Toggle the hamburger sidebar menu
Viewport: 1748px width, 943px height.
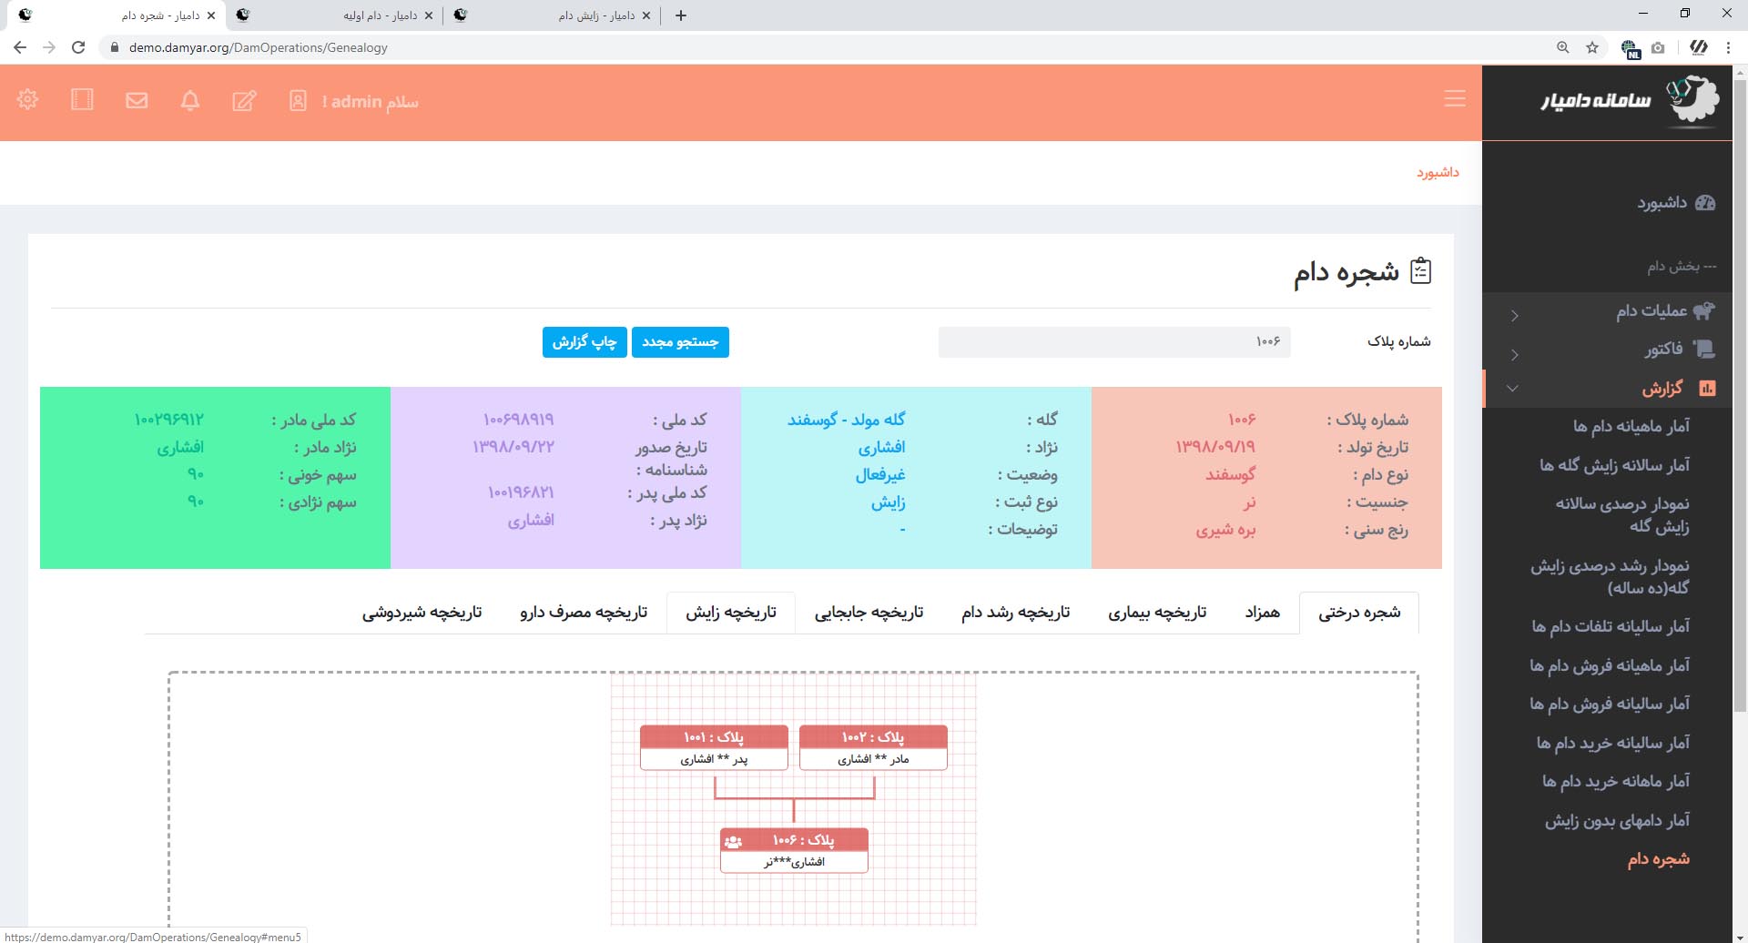[1454, 99]
